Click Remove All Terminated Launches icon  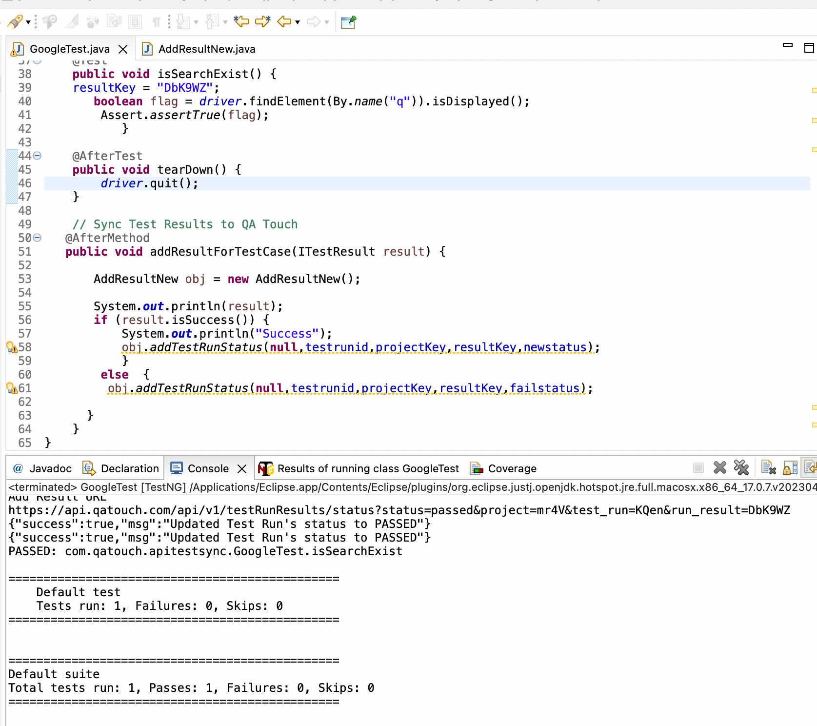point(741,468)
